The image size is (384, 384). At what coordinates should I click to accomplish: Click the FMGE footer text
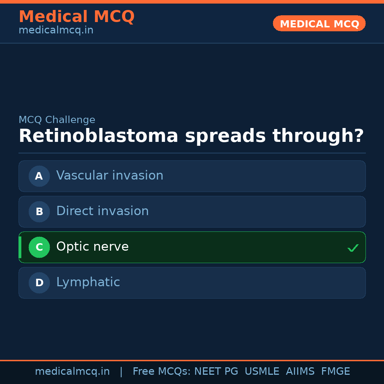pyautogui.click(x=335, y=372)
